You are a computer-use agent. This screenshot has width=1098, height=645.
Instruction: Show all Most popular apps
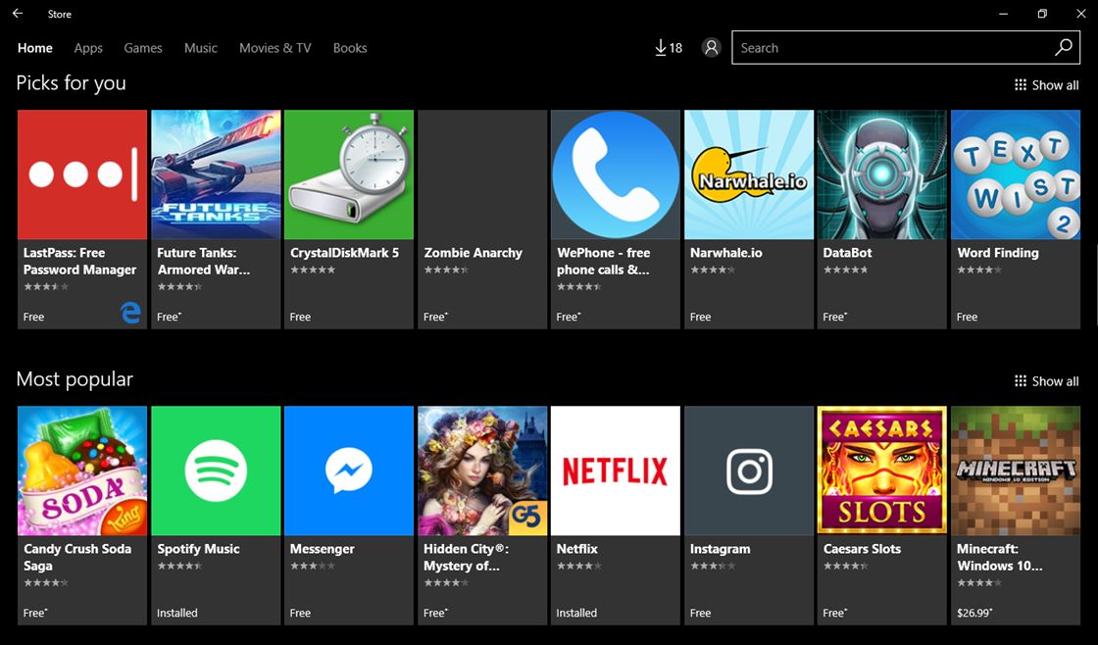1054,381
